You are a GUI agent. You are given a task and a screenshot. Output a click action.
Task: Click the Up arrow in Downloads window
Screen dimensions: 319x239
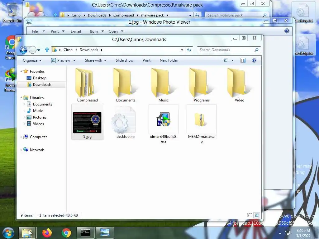click(47, 50)
